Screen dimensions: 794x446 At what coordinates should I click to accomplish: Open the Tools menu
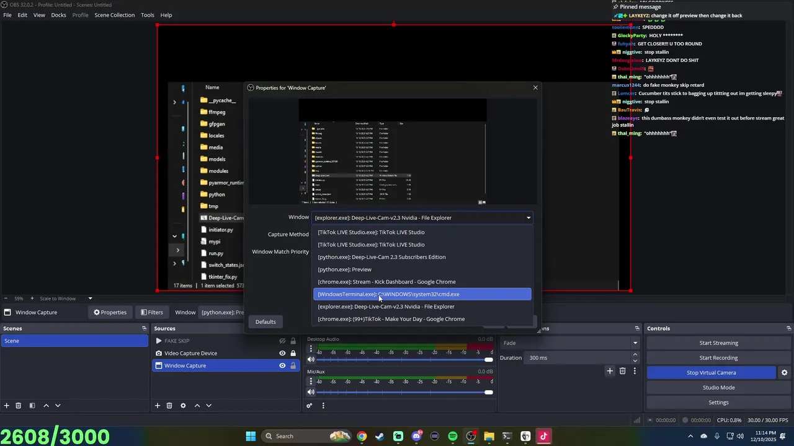click(x=148, y=15)
